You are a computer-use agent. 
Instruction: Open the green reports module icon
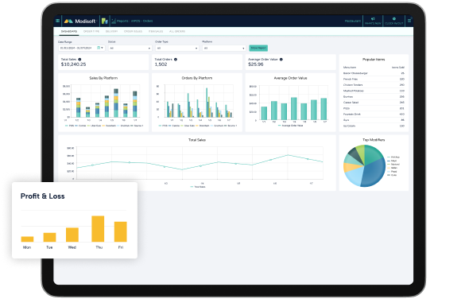[104, 21]
